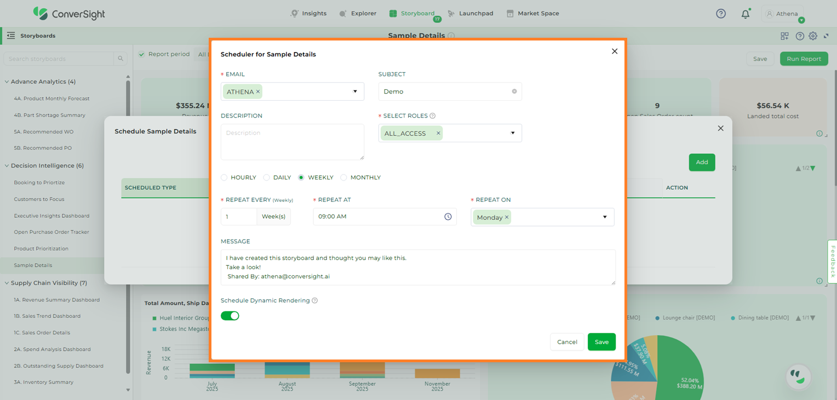Open the Repeat On day dropdown
837x400 pixels.
click(605, 217)
